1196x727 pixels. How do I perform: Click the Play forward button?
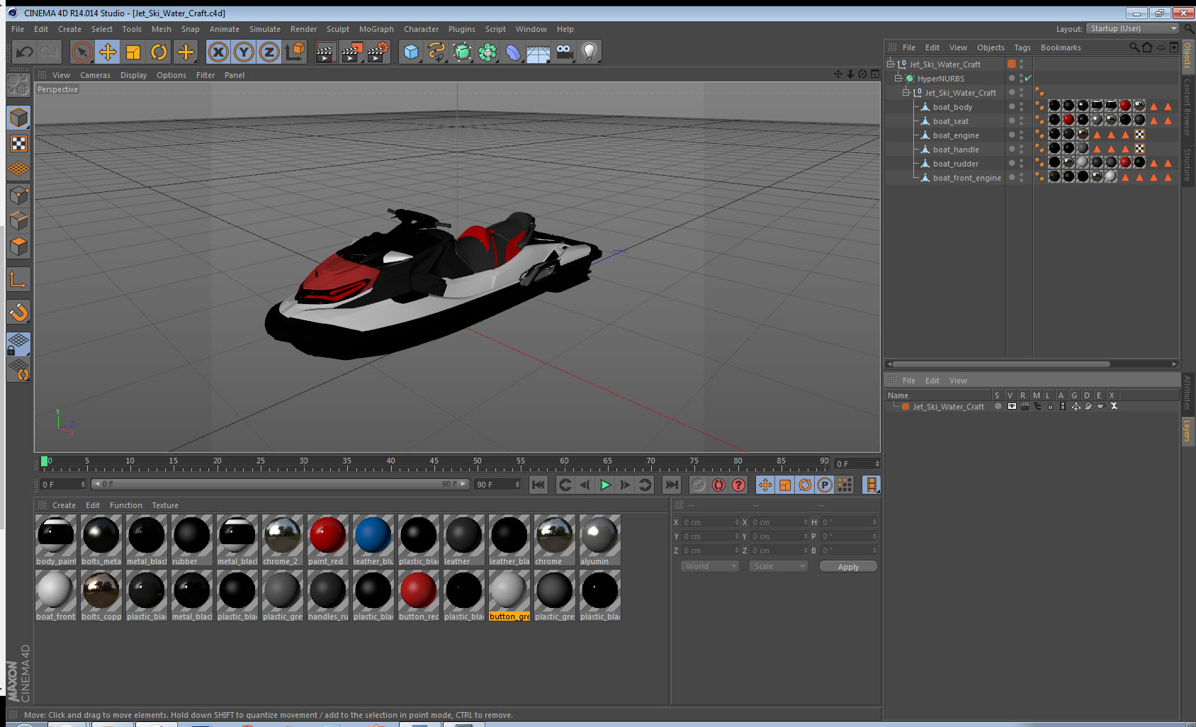605,485
